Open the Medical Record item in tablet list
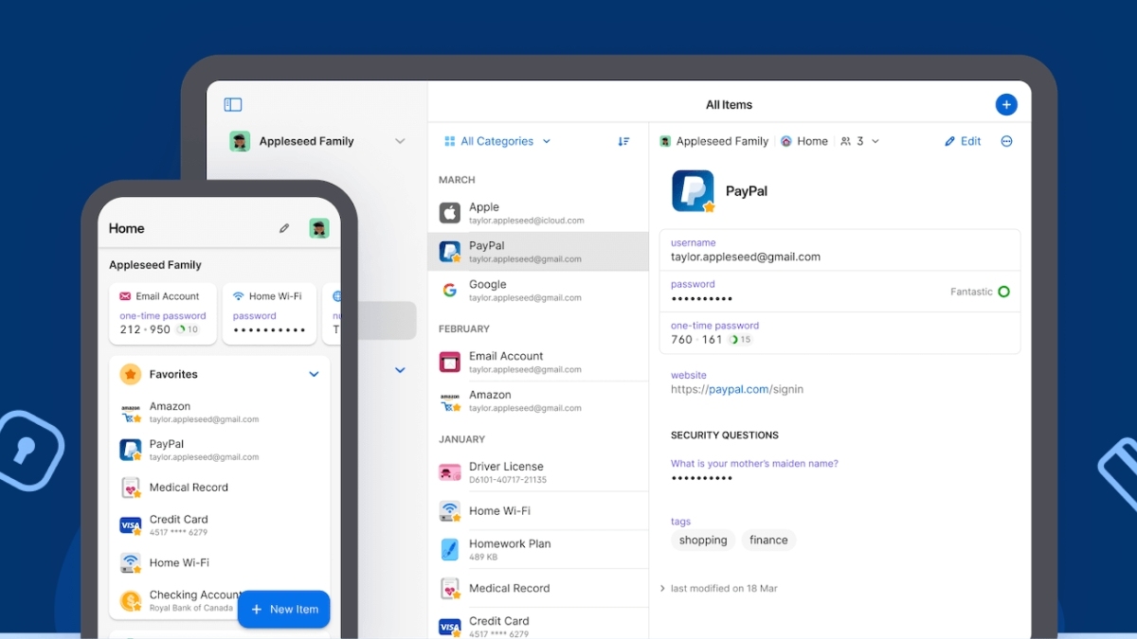The image size is (1137, 639). coord(538,588)
